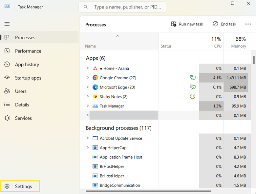
Task: Click the Asana app icon
Action: pyautogui.click(x=95, y=68)
